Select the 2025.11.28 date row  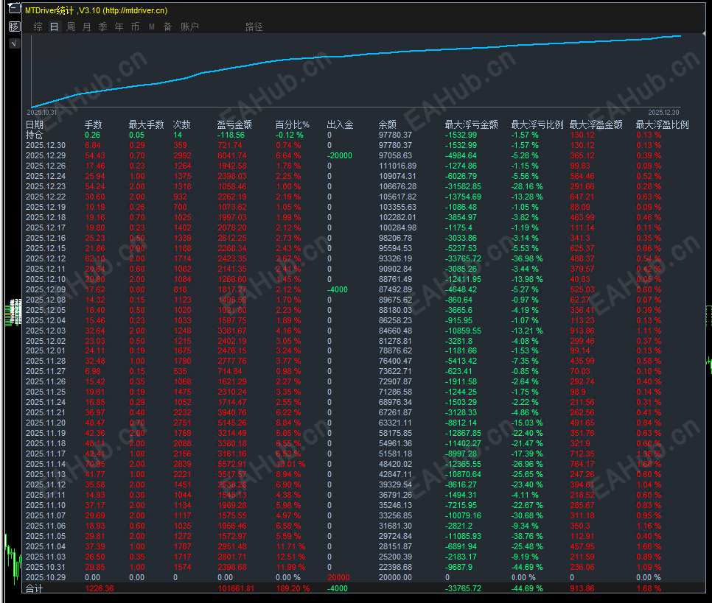46,362
